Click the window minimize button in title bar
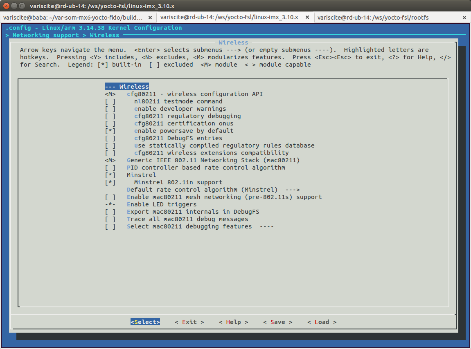 14,6
